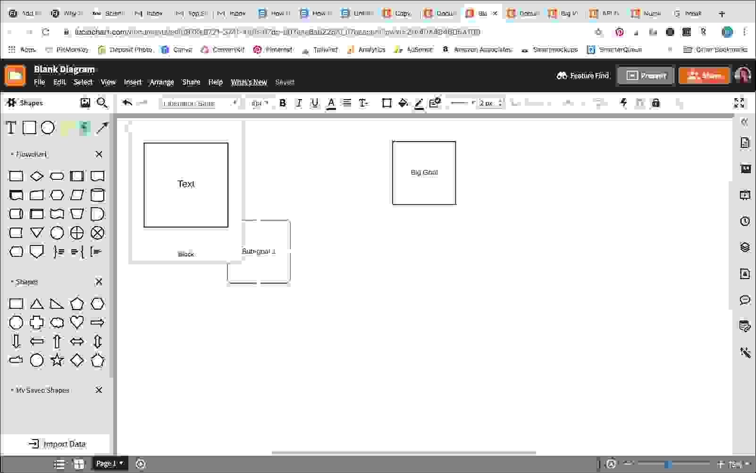Open the Insert menu
Screen dimensions: 756x473
coord(133,82)
